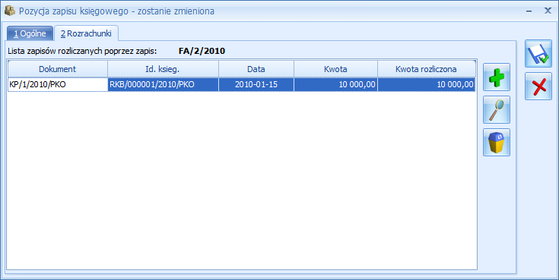This screenshot has height=280, width=559.
Task: Sort by the Dokument column header
Action: 57,69
